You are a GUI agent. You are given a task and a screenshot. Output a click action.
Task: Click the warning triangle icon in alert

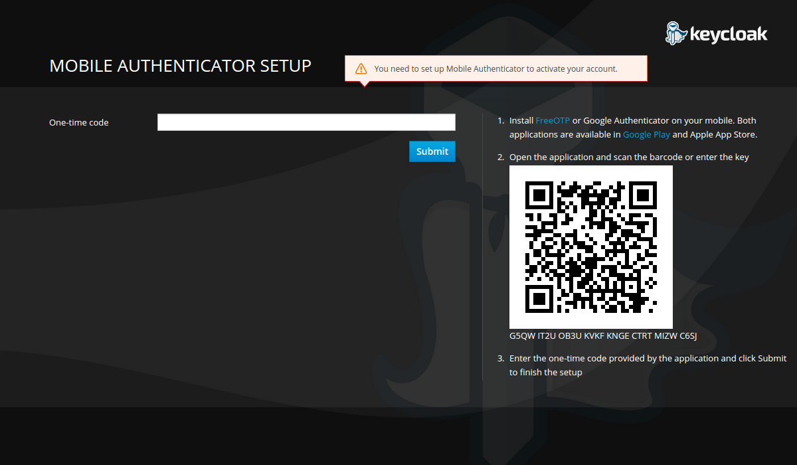click(361, 68)
